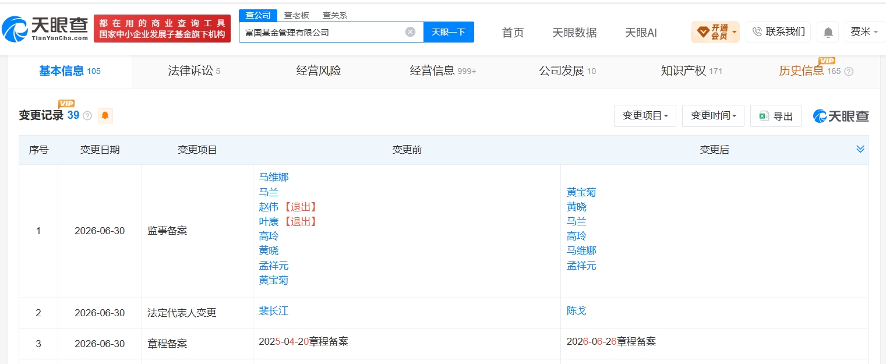Open 马维娜 in the 变更前 column

[x=274, y=177]
